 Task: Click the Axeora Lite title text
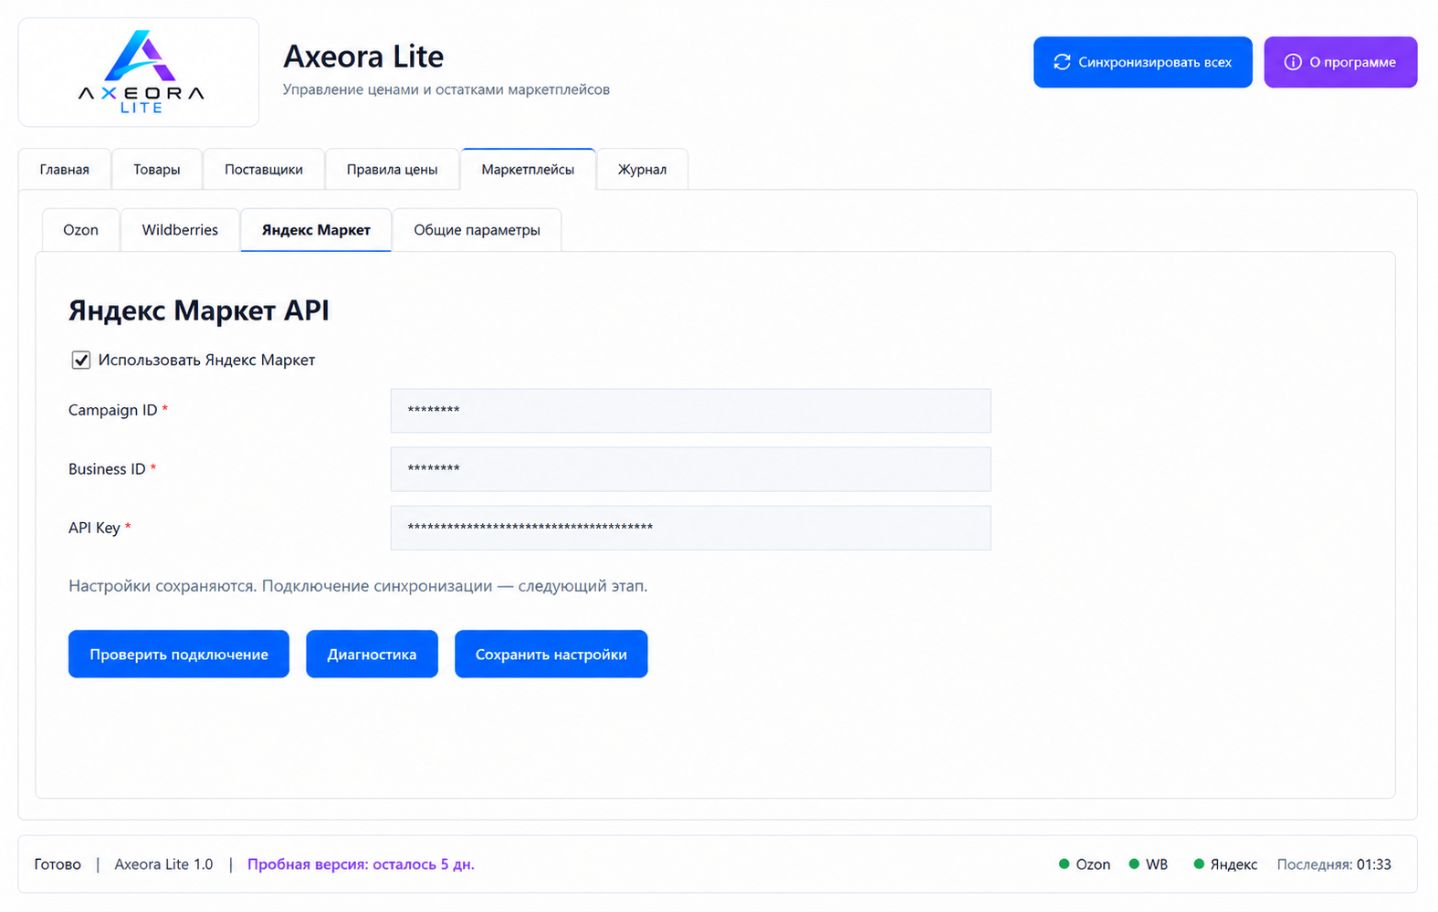pos(363,57)
